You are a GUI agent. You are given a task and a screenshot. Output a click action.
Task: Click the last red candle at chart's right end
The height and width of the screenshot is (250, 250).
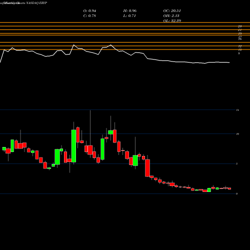point(229,188)
